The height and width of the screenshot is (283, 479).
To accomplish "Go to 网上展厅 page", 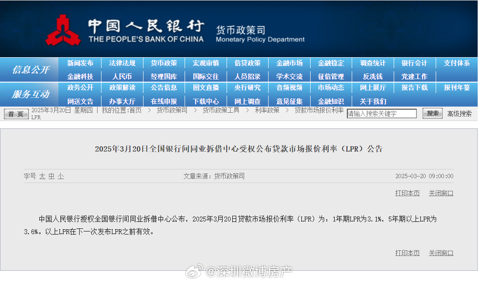I will pyautogui.click(x=373, y=87).
